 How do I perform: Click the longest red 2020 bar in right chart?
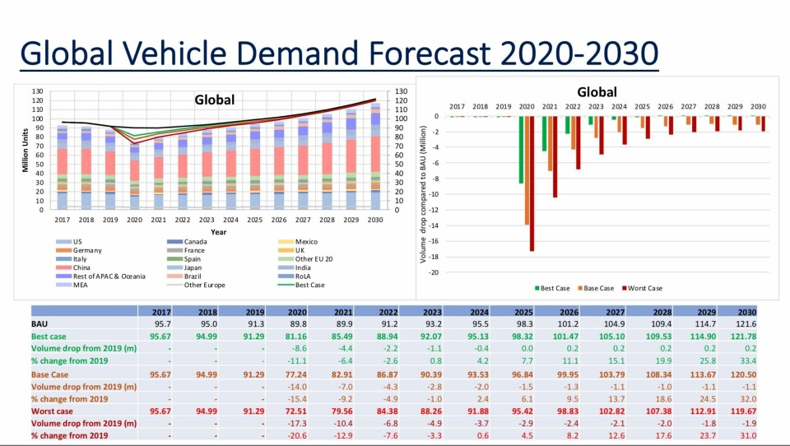tap(532, 184)
